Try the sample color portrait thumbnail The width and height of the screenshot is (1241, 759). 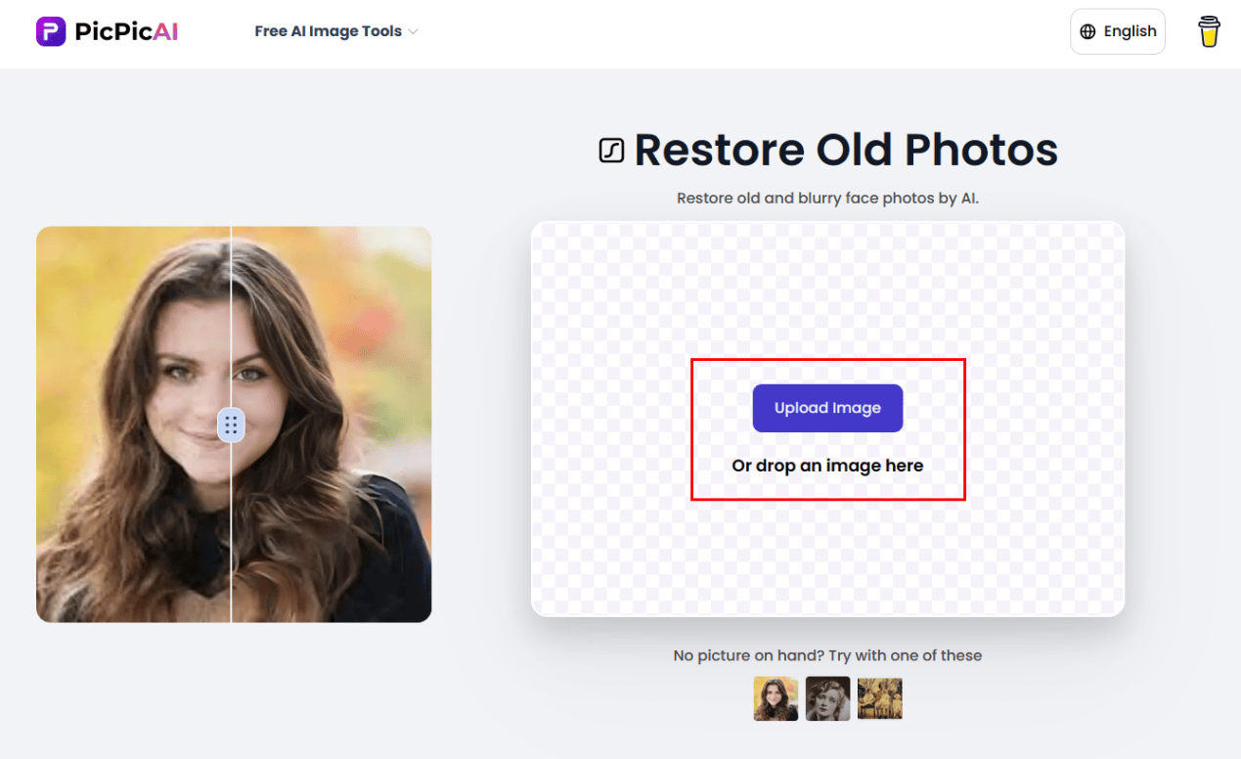pyautogui.click(x=776, y=698)
